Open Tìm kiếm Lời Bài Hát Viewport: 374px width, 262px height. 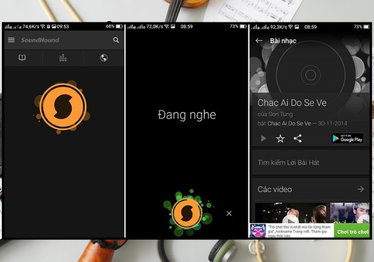pyautogui.click(x=310, y=162)
